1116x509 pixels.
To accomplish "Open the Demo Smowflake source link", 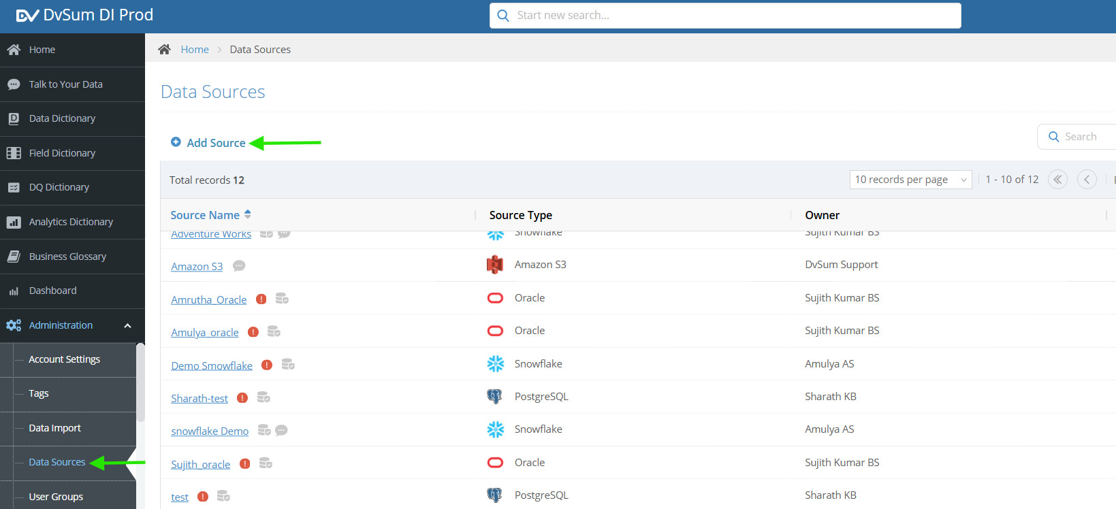I will pos(212,365).
